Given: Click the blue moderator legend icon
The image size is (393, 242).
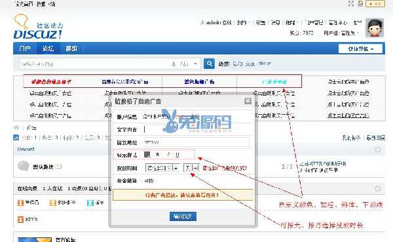Looking at the screenshot, I should coord(90,203).
